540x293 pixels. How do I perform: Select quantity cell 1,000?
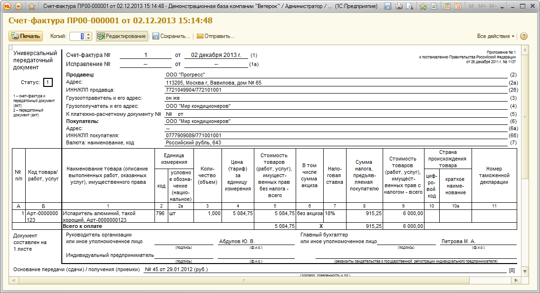(x=208, y=217)
